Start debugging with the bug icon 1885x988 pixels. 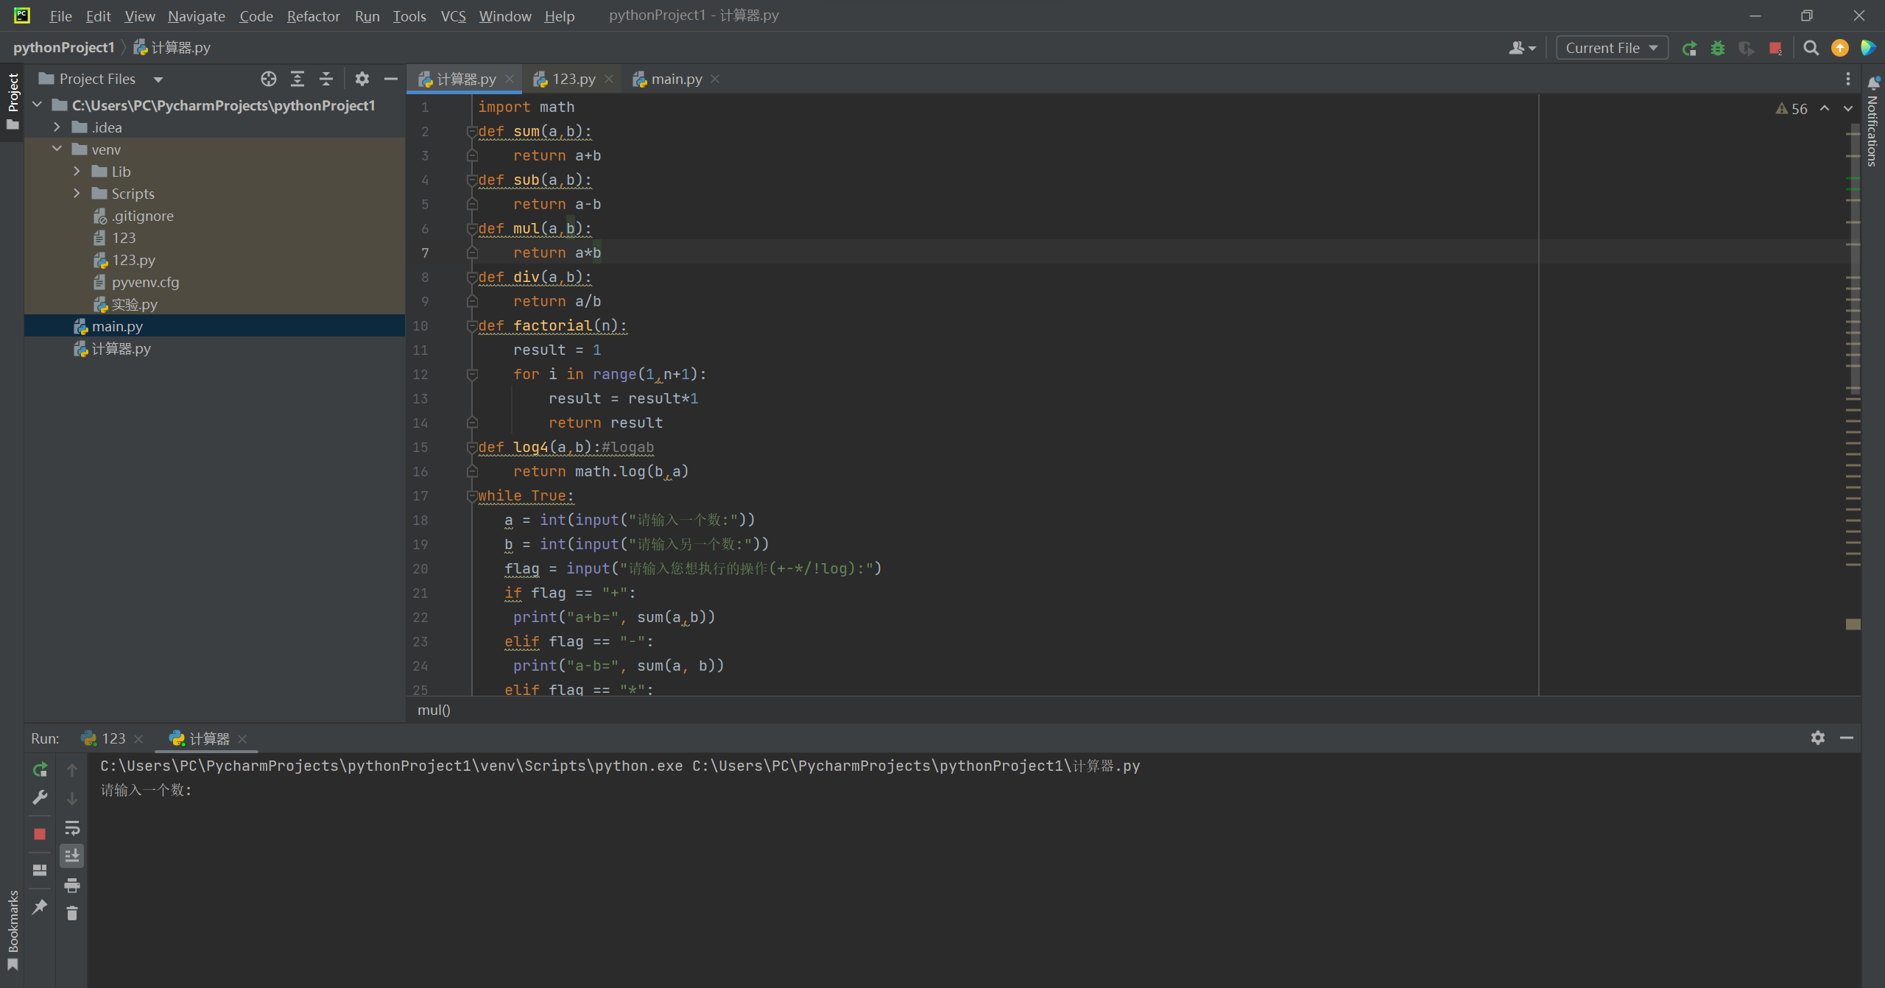coord(1718,49)
